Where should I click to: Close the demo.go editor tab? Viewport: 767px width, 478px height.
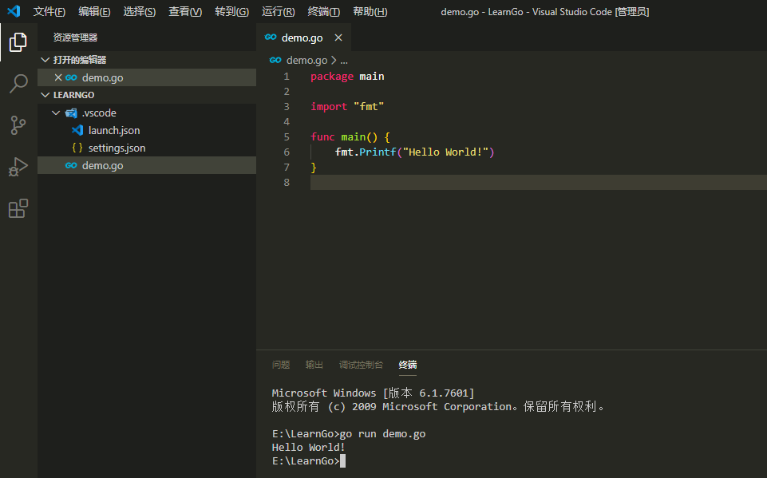pyautogui.click(x=338, y=38)
